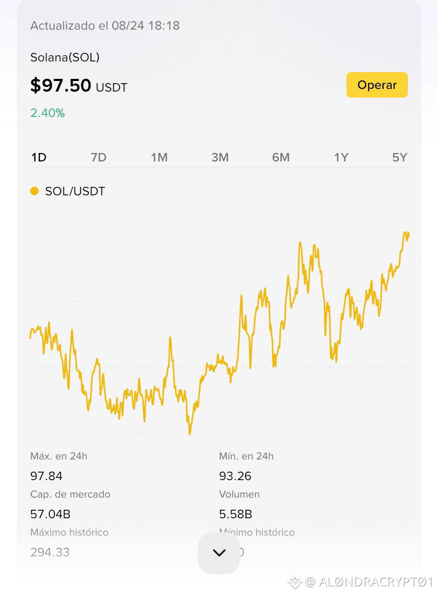This screenshot has height=595, width=438.
Task: Click the Volumen value 5.58B
Action: click(x=235, y=514)
